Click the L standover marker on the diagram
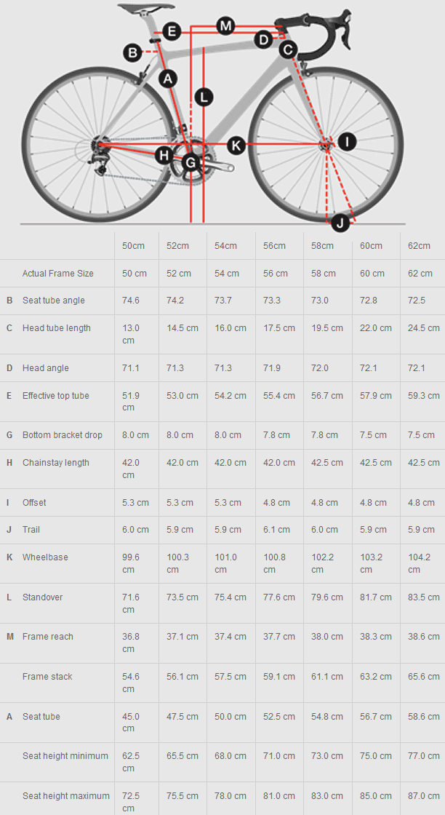 point(204,96)
